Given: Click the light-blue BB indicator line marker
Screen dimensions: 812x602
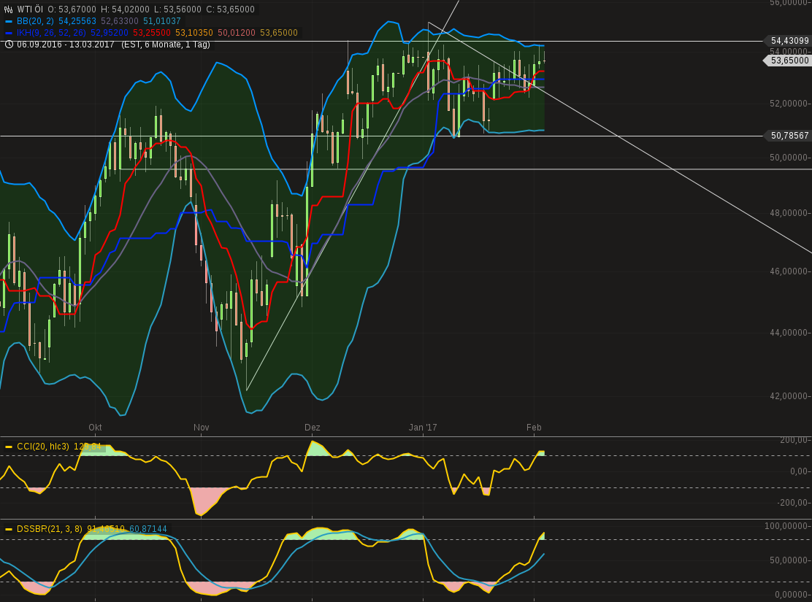Looking at the screenshot, I should click(x=9, y=21).
